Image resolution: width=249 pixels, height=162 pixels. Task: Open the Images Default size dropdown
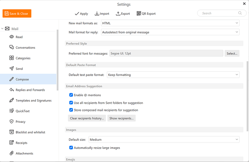[164, 140]
